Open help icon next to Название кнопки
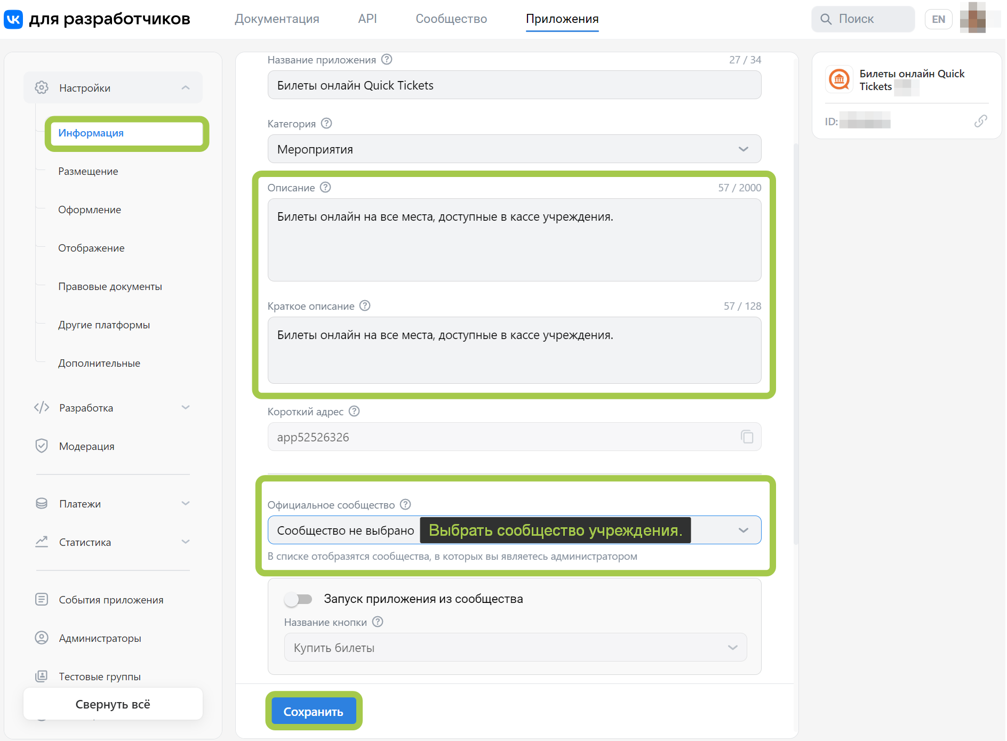 click(378, 622)
